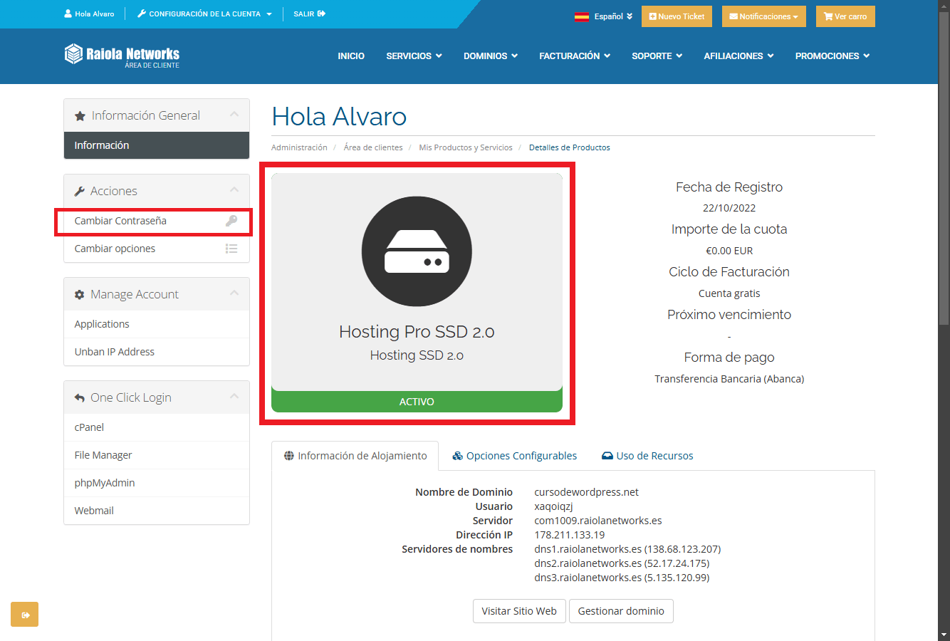Click the Spanish flag icon
This screenshot has width=950, height=641.
582,16
